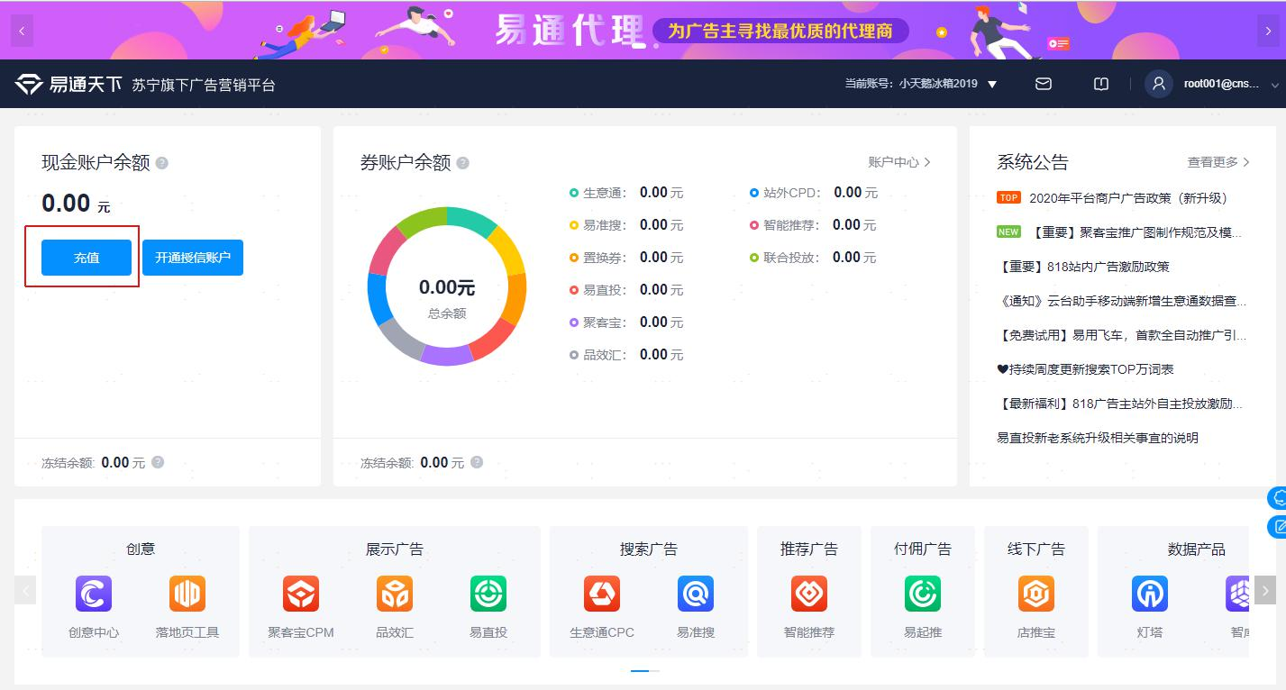Screen dimensions: 1286x690
Task: Click the 付佣广告 category heading
Action: click(x=923, y=549)
